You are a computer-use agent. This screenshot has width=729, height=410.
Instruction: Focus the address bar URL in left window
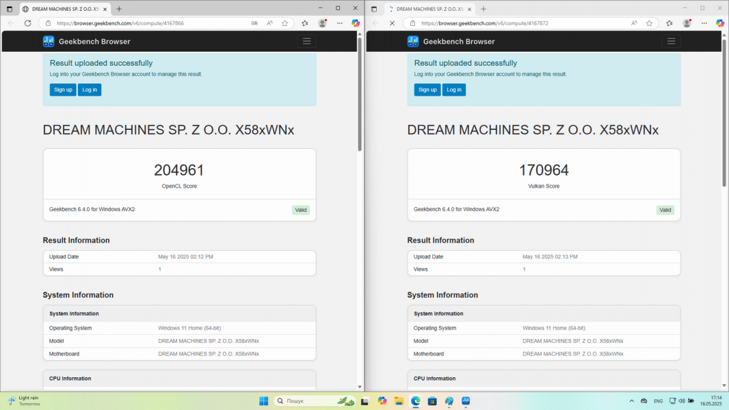[120, 23]
